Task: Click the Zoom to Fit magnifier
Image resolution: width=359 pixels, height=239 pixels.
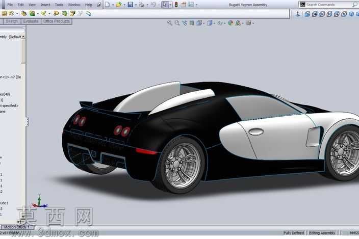Action: point(170,23)
